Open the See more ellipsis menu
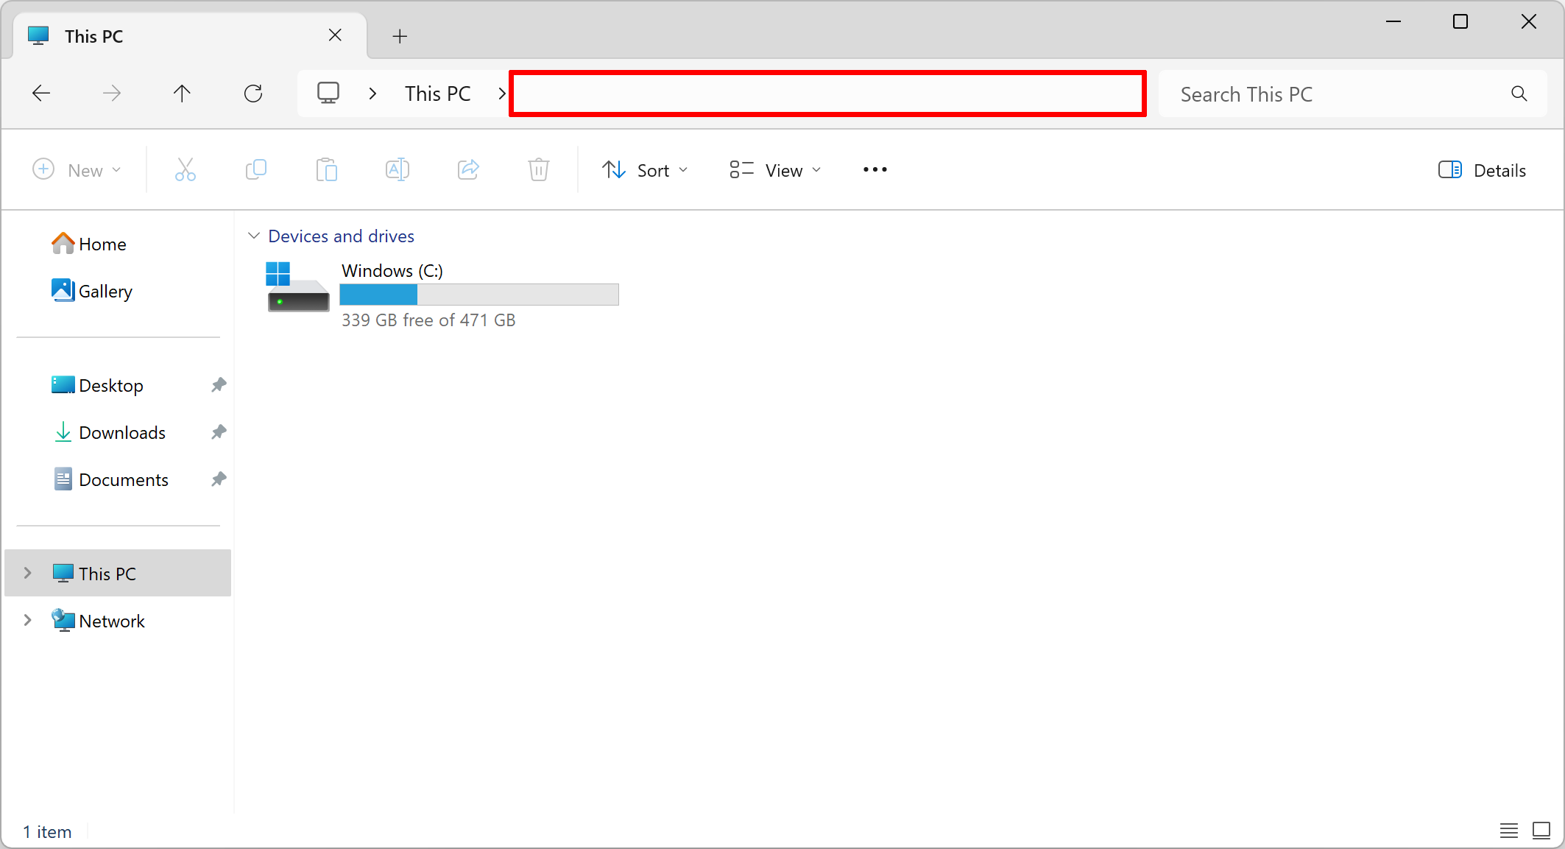 click(875, 170)
